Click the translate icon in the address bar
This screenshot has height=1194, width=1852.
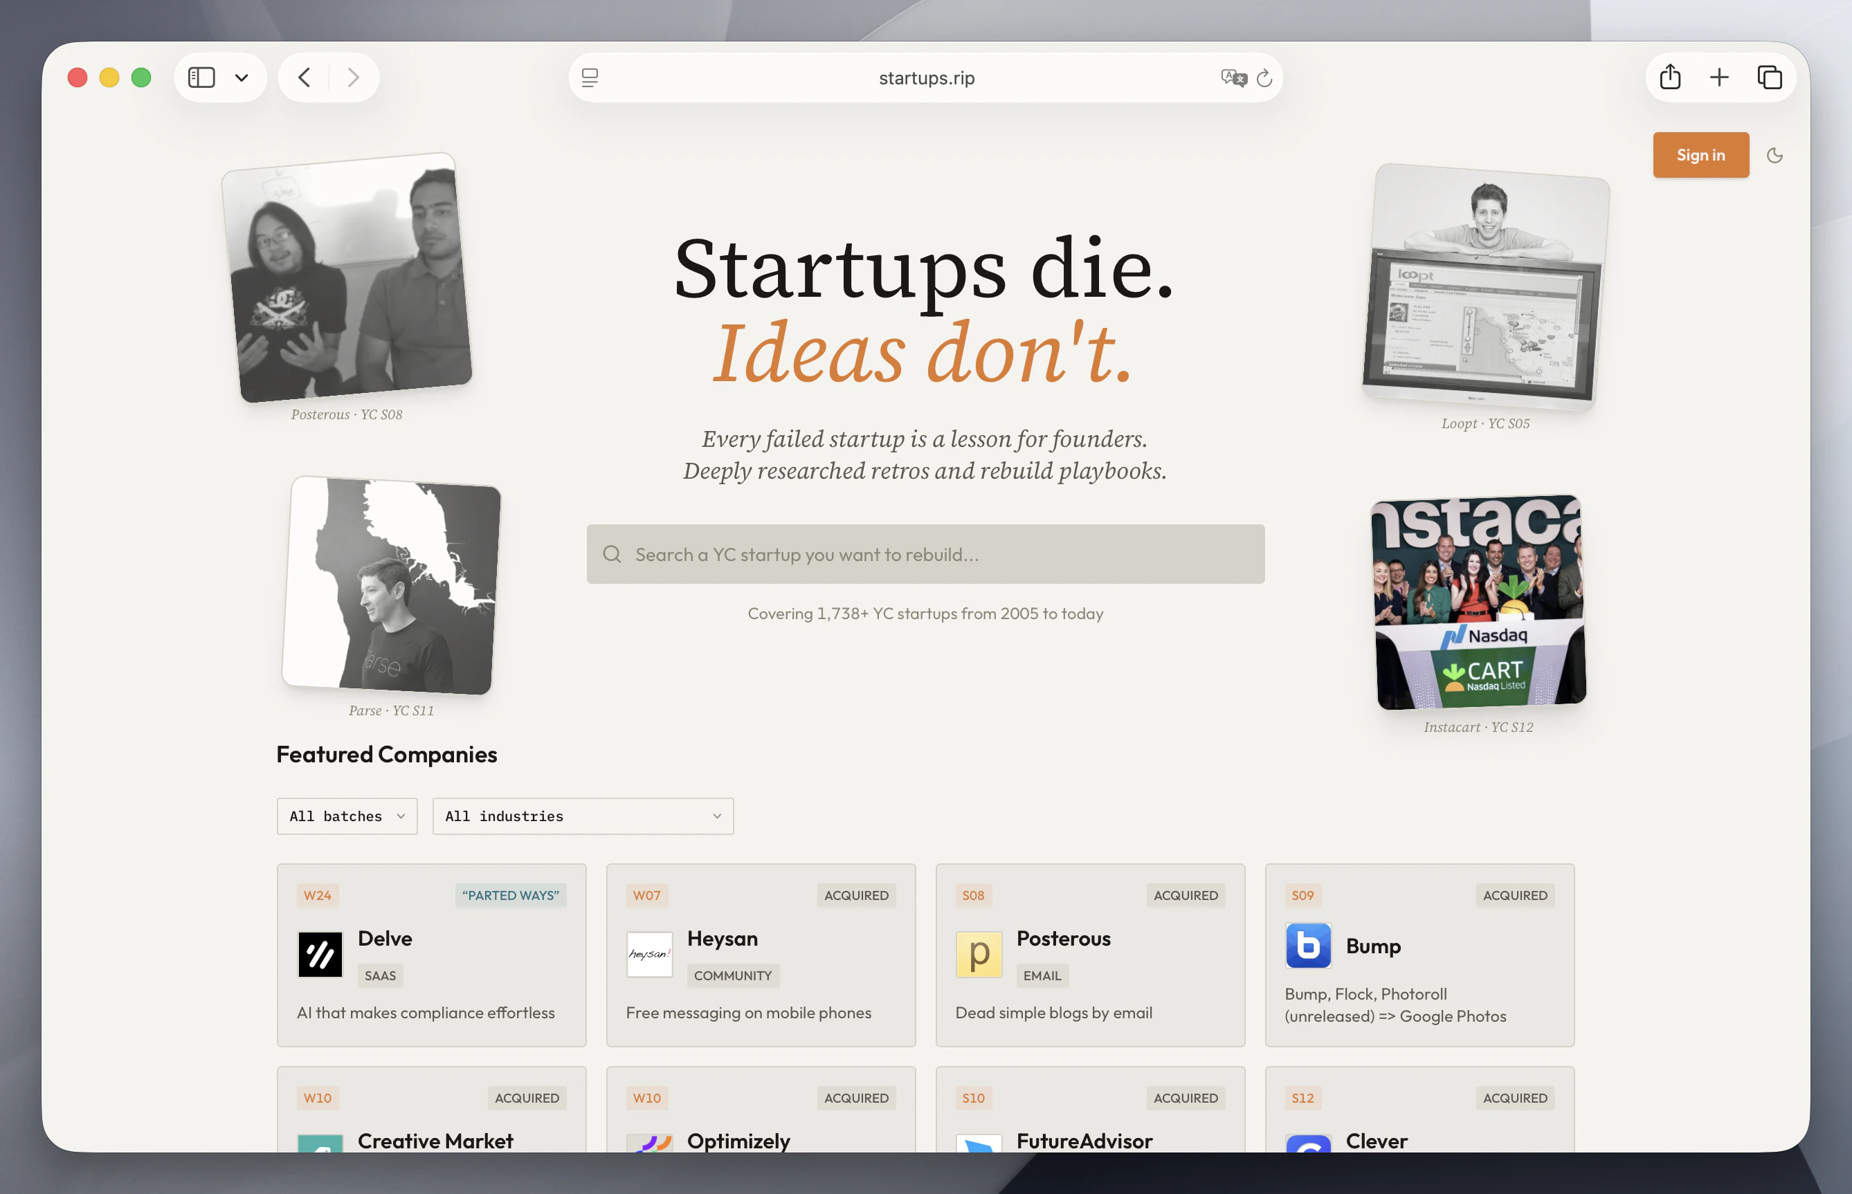(1234, 77)
